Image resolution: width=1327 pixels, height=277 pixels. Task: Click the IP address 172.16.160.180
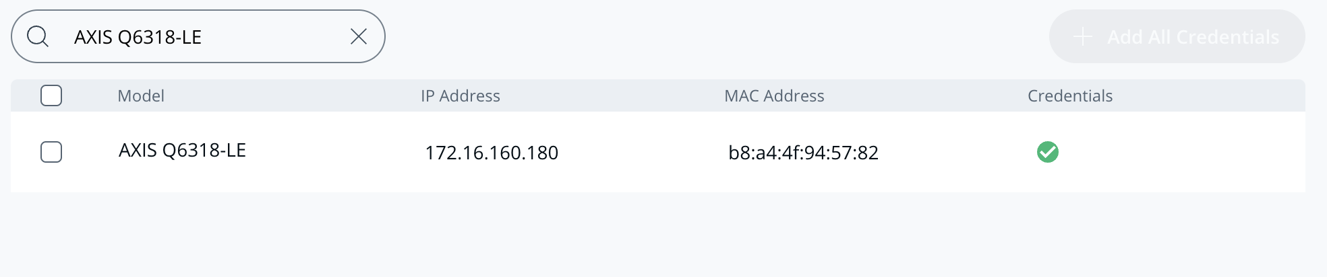tap(491, 153)
